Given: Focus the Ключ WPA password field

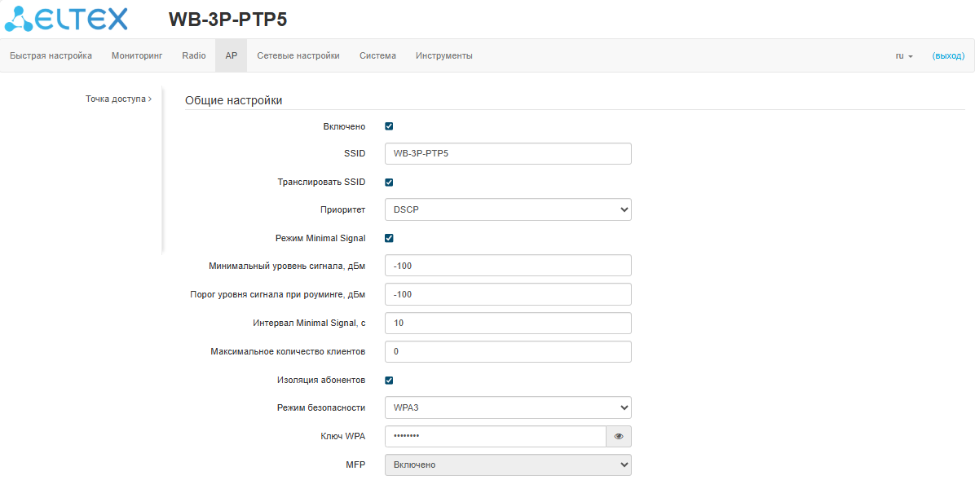Looking at the screenshot, I should (x=495, y=437).
